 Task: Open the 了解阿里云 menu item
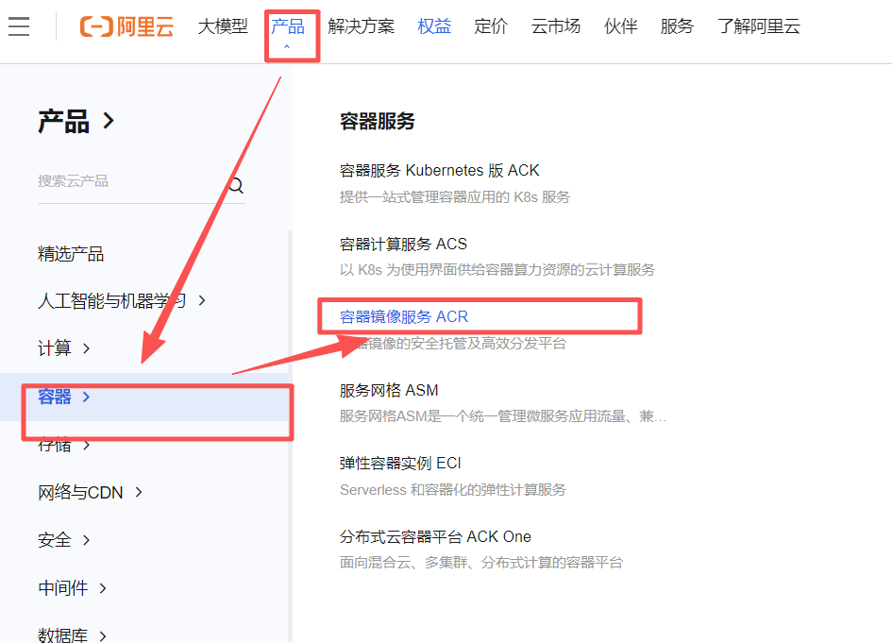[x=759, y=26]
